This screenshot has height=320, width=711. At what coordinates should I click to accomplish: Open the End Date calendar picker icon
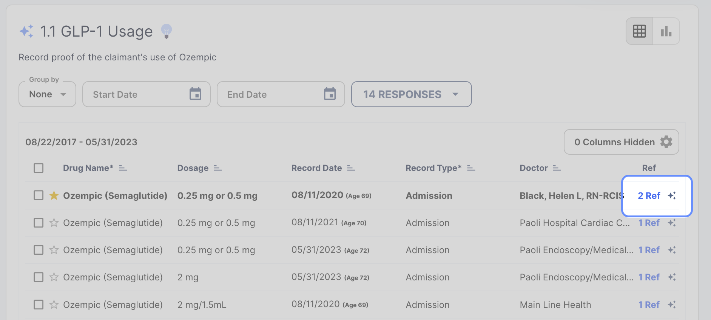[x=330, y=94]
